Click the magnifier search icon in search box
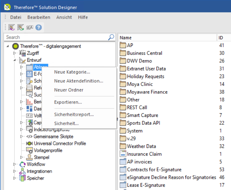 tap(111, 37)
